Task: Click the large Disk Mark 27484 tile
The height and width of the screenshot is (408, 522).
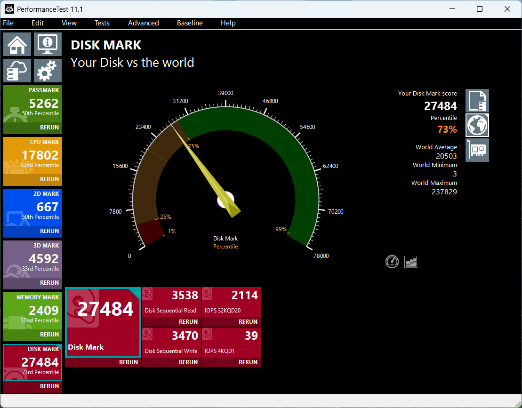Action: pyautogui.click(x=103, y=322)
